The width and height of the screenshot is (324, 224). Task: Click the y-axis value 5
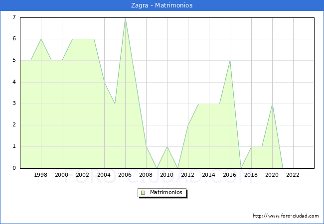click(14, 60)
